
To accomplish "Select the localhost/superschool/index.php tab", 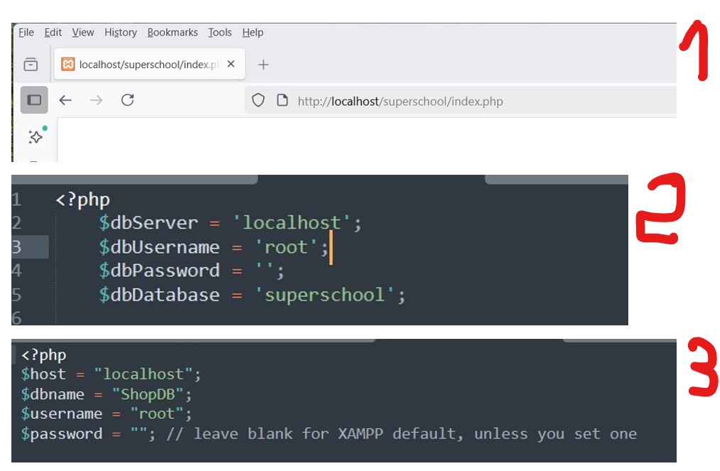I will pyautogui.click(x=142, y=65).
